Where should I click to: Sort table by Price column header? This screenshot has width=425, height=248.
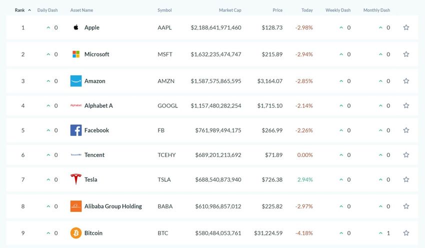(x=277, y=10)
